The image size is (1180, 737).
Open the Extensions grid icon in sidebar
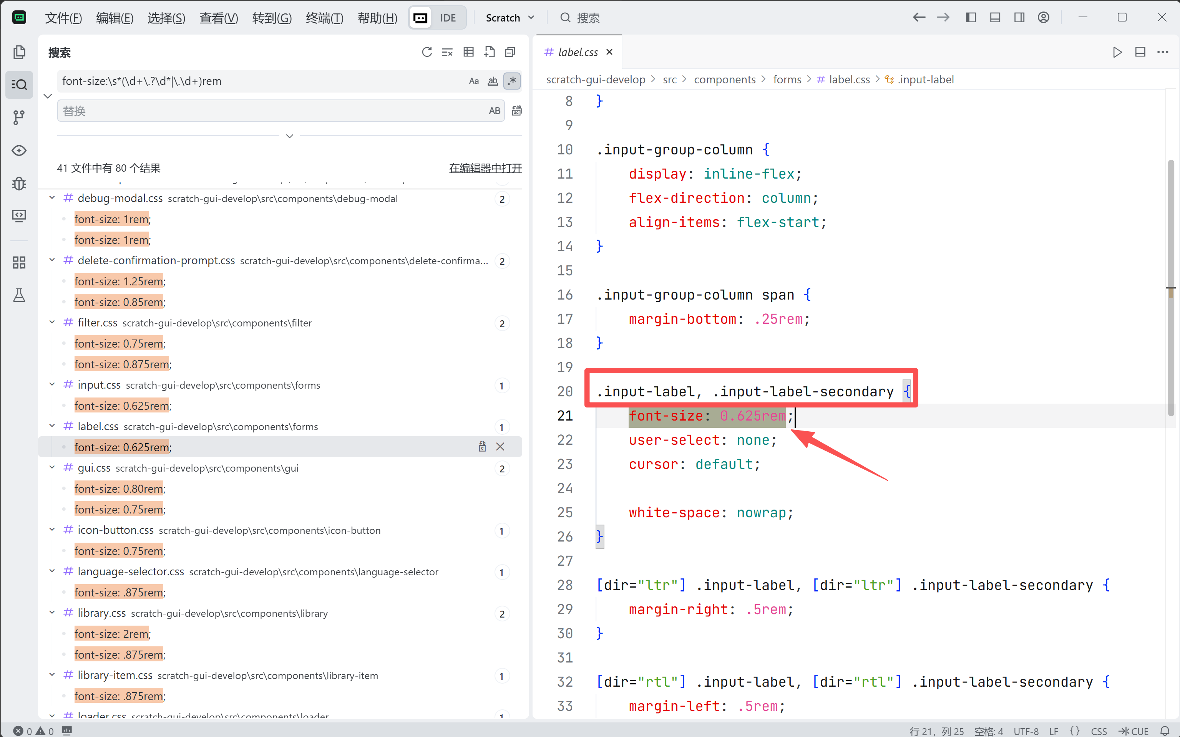(19, 262)
